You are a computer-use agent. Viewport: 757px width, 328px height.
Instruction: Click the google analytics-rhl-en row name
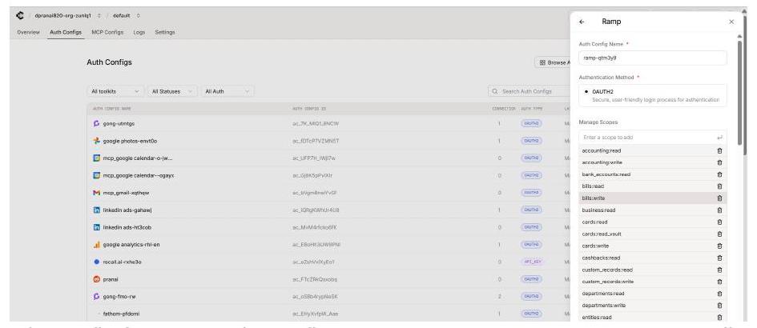(131, 245)
